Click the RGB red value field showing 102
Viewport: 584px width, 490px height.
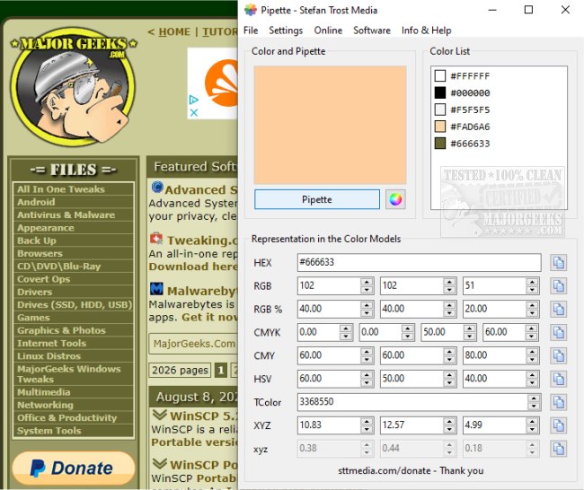(329, 285)
